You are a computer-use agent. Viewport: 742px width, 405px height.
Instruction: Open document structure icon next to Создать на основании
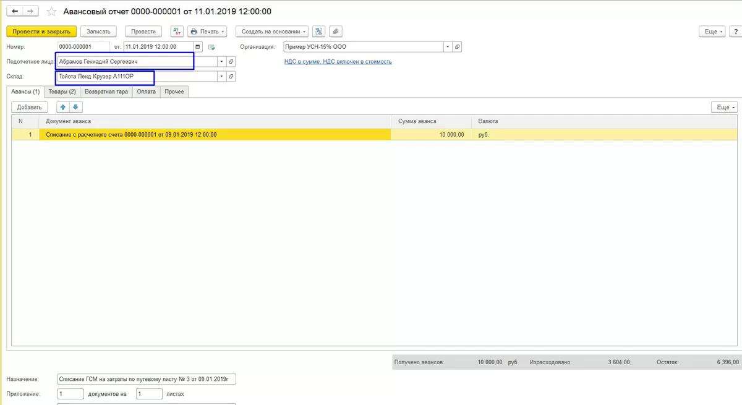(318, 31)
